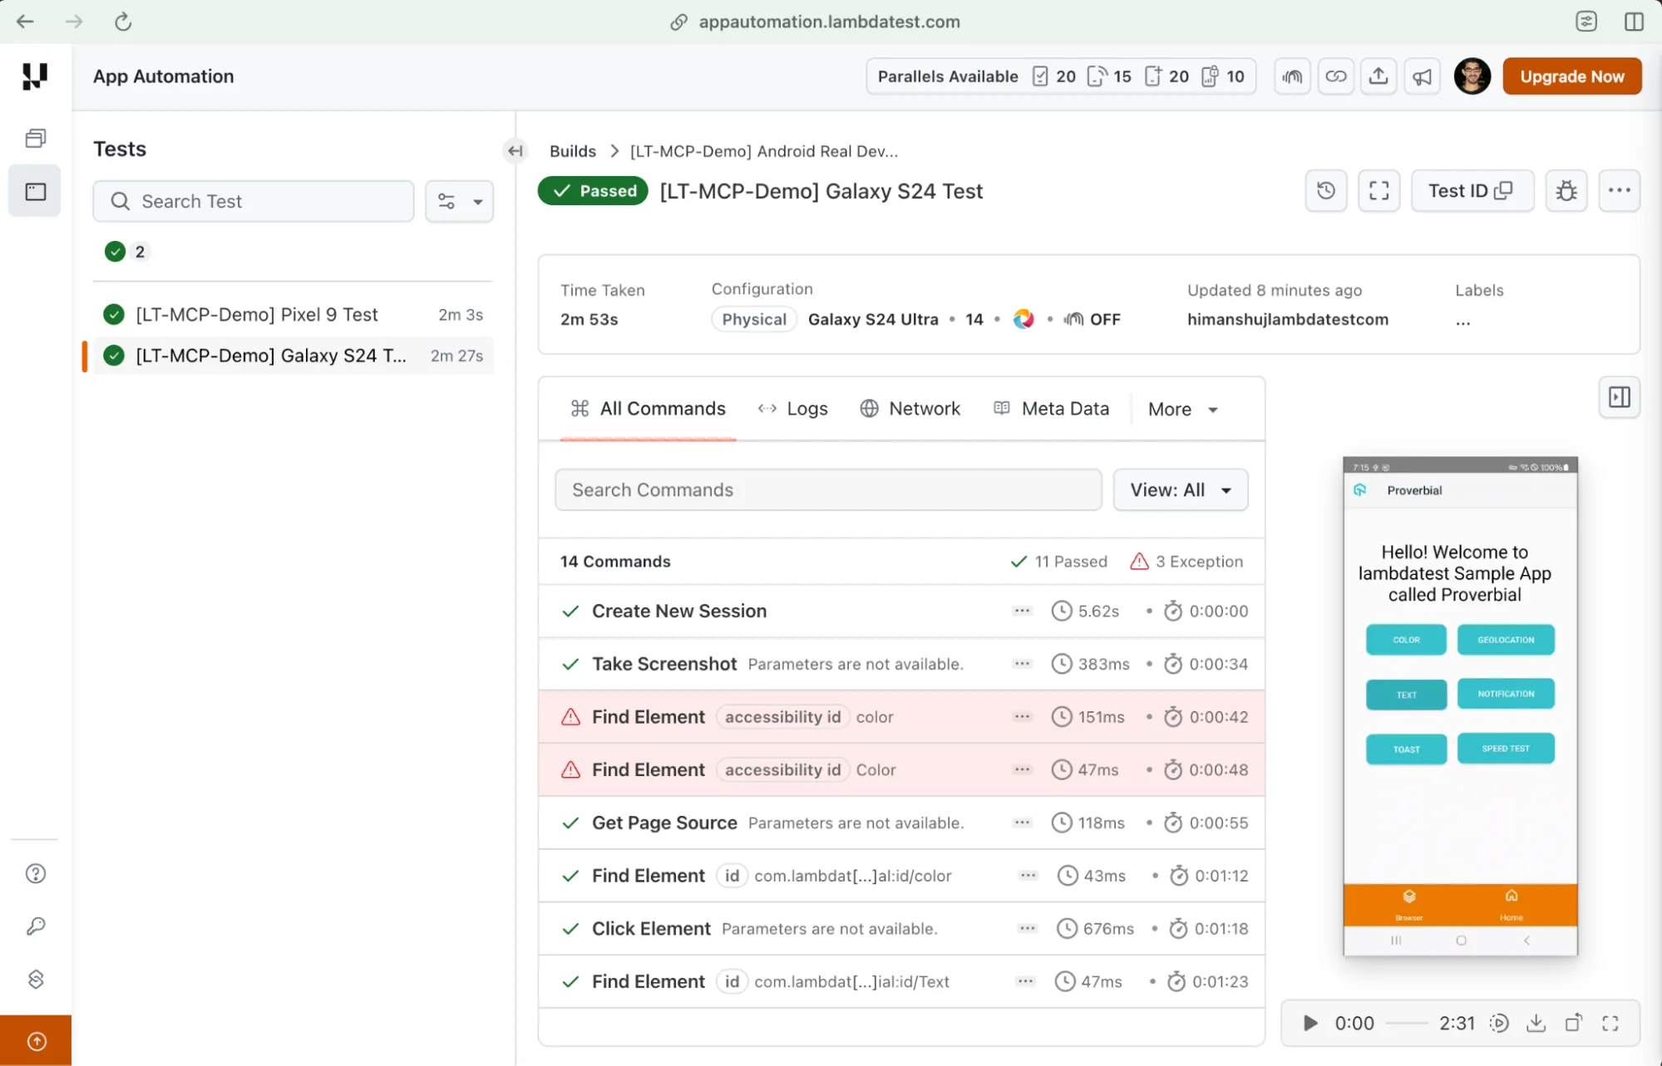Viewport: 1662px width, 1066px height.
Task: Open Find Element id/Text command row
Action: [x=901, y=981]
